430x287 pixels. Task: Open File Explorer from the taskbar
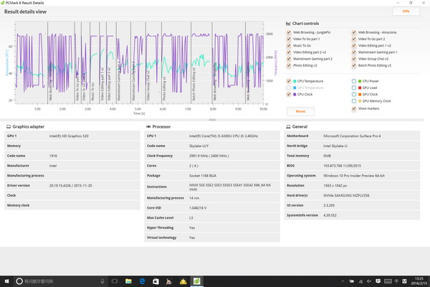point(128,282)
